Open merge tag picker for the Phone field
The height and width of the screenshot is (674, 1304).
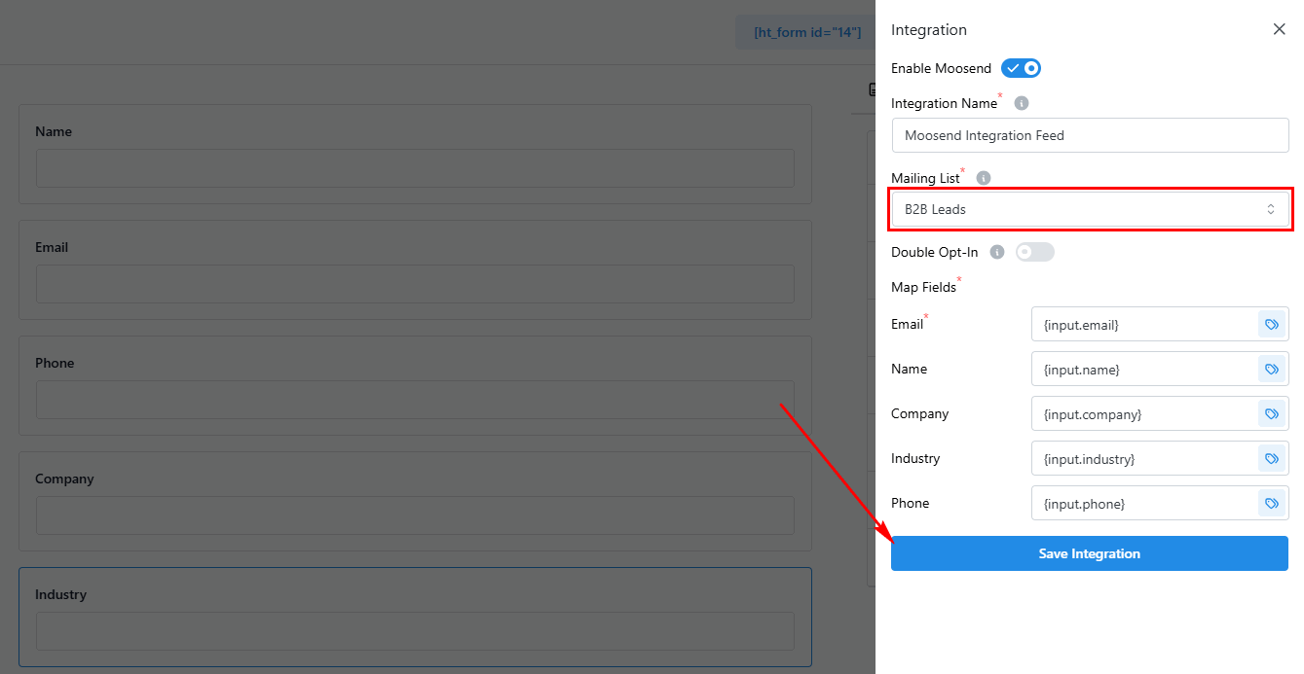click(x=1271, y=503)
